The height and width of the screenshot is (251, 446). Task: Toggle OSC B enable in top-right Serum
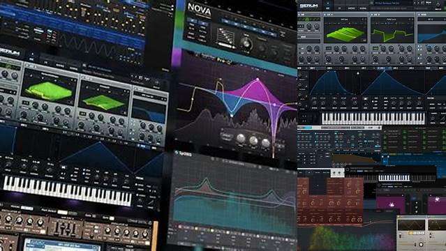372,14
